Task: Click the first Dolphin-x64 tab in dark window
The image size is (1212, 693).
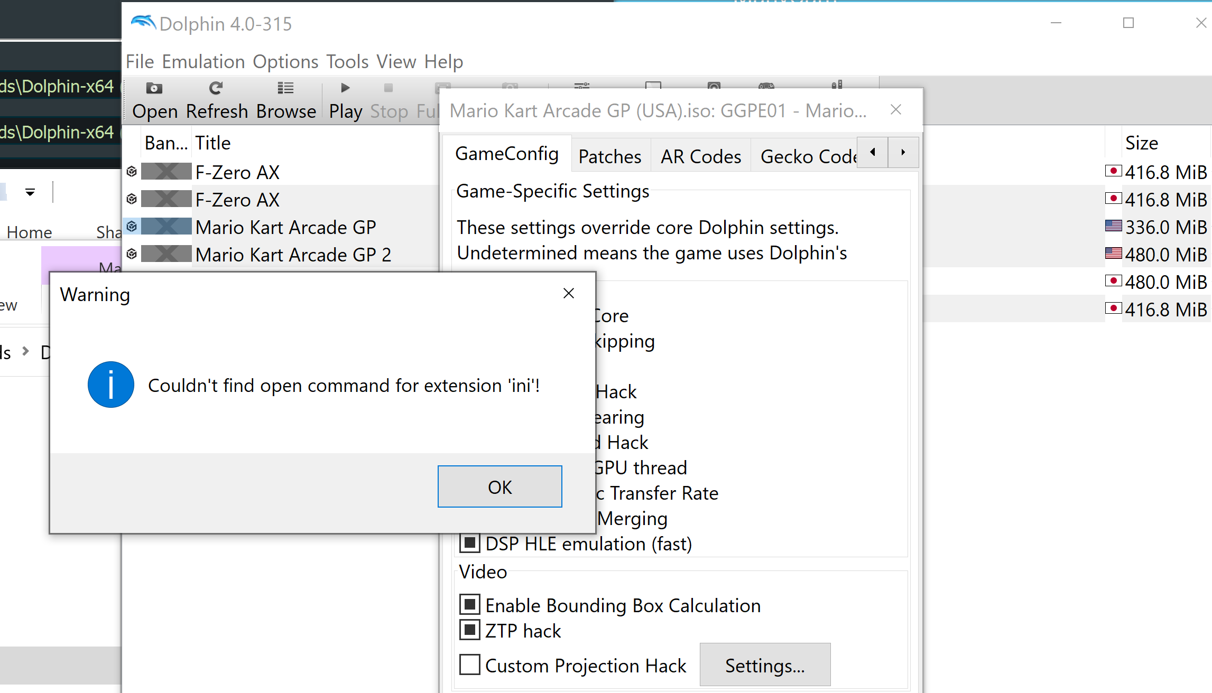Action: (x=57, y=86)
